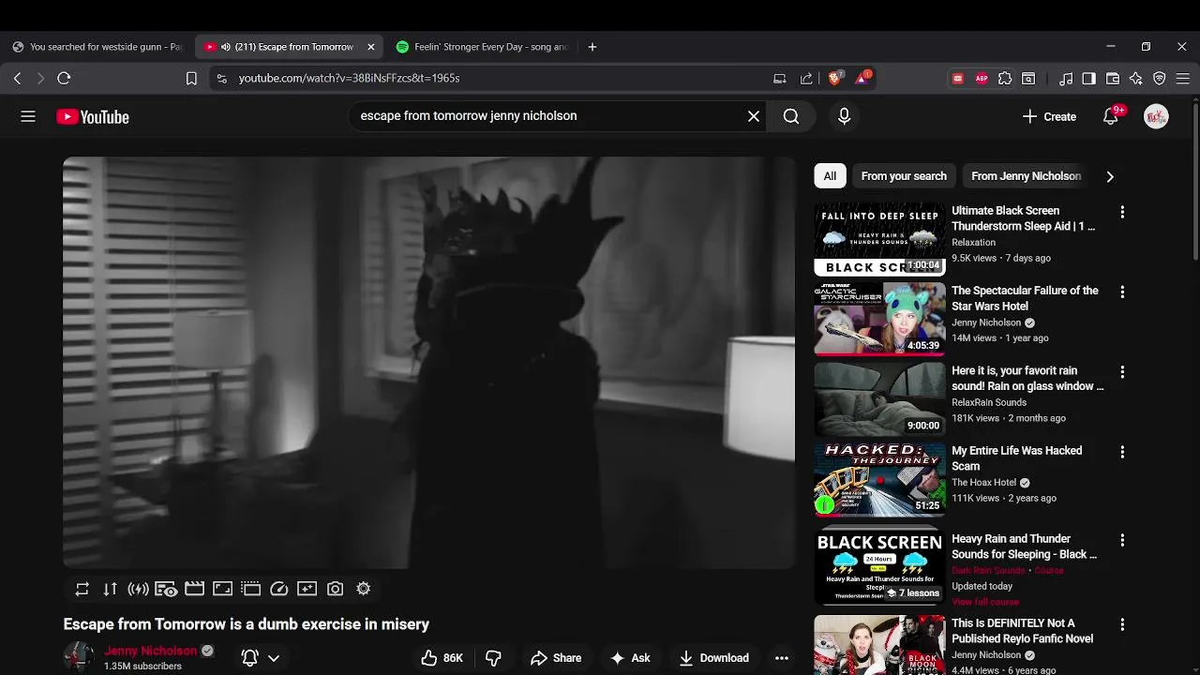Open account avatar menu
The image size is (1200, 675).
tap(1156, 116)
